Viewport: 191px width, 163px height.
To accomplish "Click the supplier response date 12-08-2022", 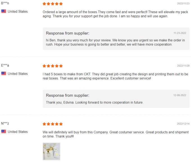I will click(179, 95).
